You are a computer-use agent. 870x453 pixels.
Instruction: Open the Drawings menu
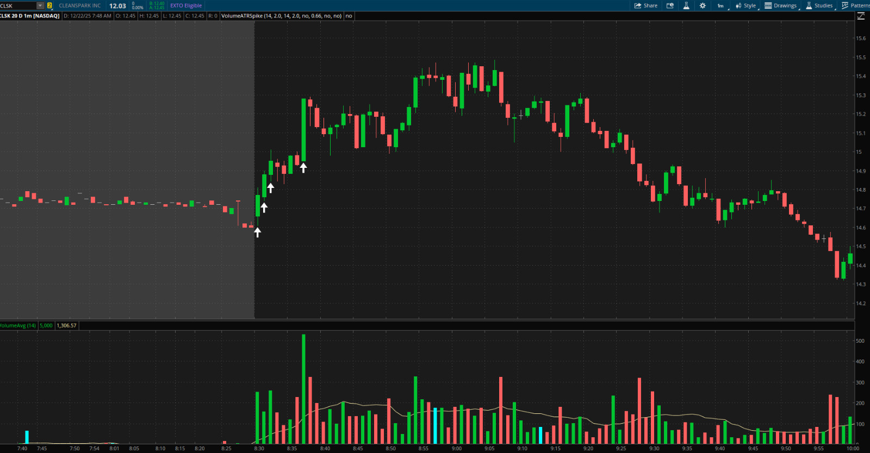(781, 5)
